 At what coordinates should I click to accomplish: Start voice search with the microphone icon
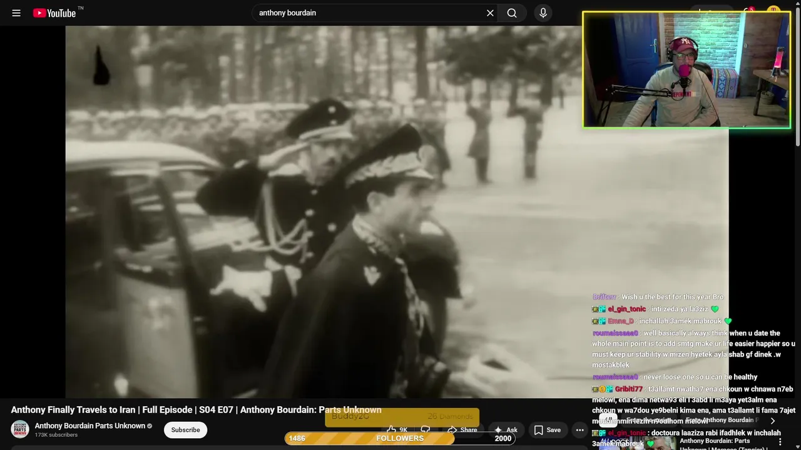[x=543, y=12]
